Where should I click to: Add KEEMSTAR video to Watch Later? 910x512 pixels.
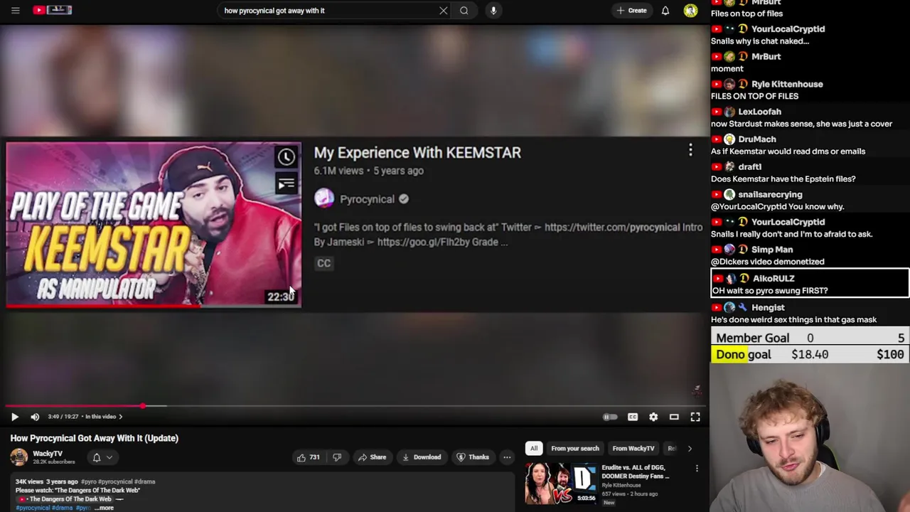tap(286, 157)
